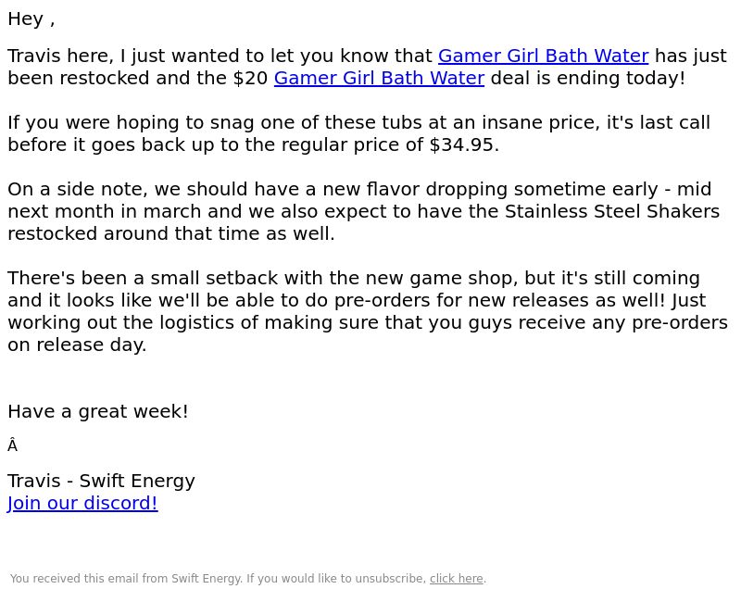
Task: Click the 'on release day.' line
Action: tap(77, 345)
